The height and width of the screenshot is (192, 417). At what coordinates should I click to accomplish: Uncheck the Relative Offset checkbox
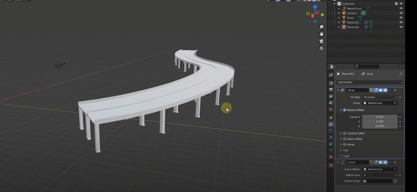click(x=345, y=110)
